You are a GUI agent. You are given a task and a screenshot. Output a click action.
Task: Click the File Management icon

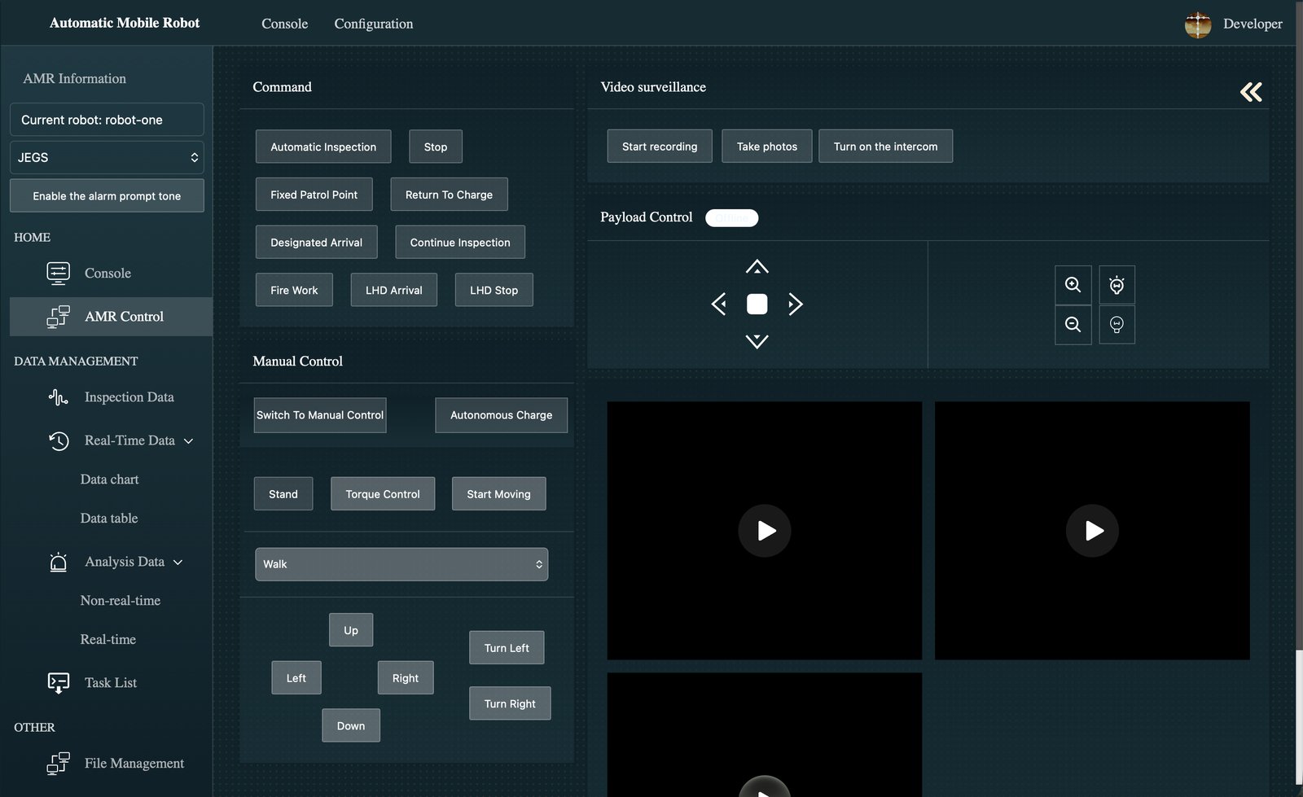(58, 764)
